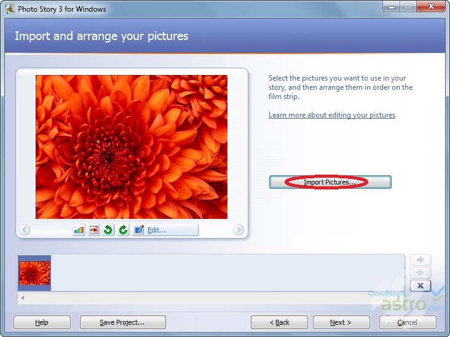Image resolution: width=450 pixels, height=337 pixels.
Task: Go to previous step with Back
Action: [279, 322]
